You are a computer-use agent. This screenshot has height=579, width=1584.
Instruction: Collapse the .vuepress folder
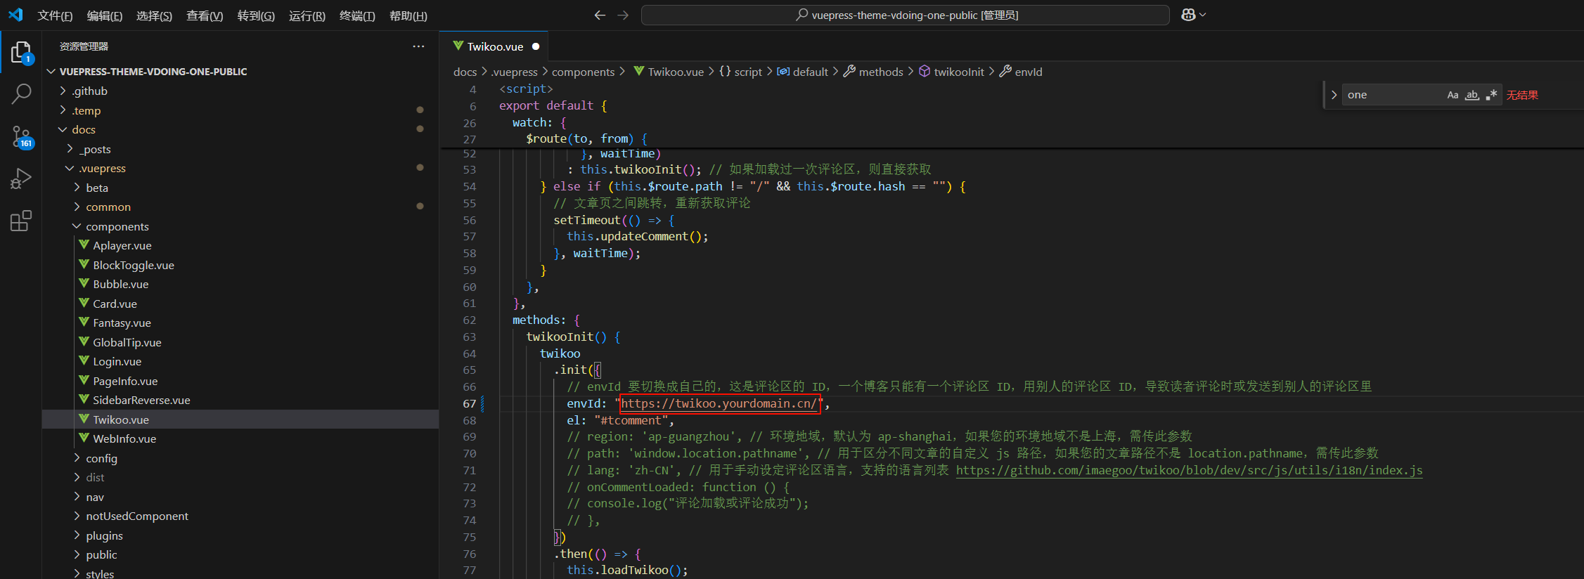click(x=70, y=168)
